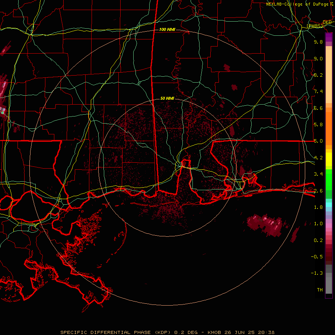This screenshot has height=335, width=335.
Task: Click the "DKB" label near the color bar
Action: point(327,22)
